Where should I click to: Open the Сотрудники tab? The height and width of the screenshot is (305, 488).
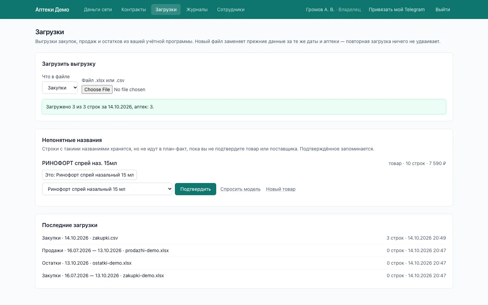[x=231, y=9]
